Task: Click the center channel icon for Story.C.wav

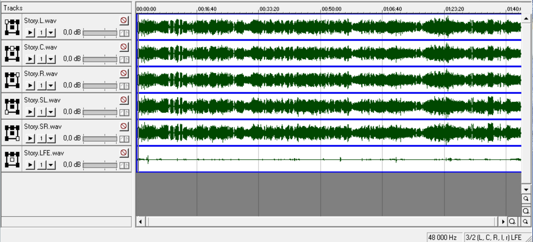Action: [x=12, y=53]
